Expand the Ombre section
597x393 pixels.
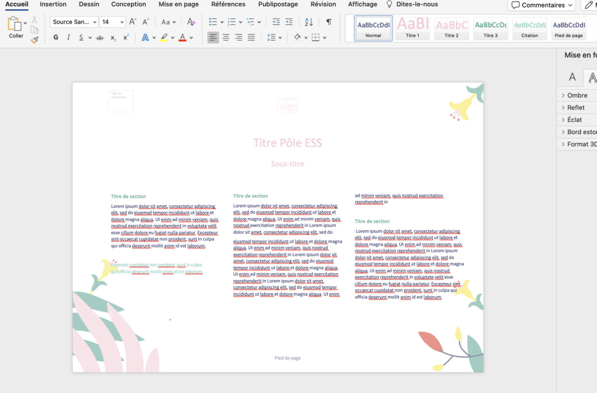[577, 95]
